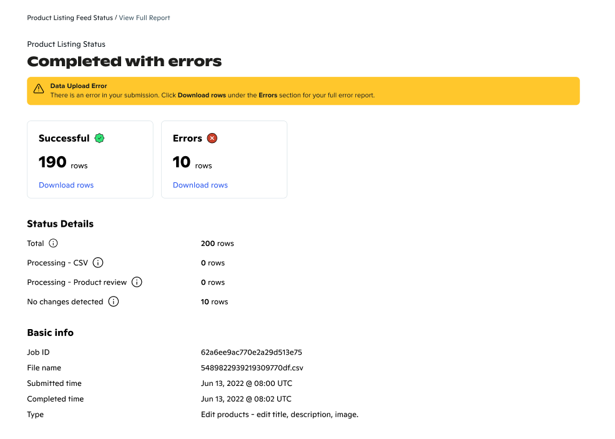Image resolution: width=615 pixels, height=439 pixels.
Task: Open info tooltip for Processing - Product review
Action: click(x=137, y=282)
